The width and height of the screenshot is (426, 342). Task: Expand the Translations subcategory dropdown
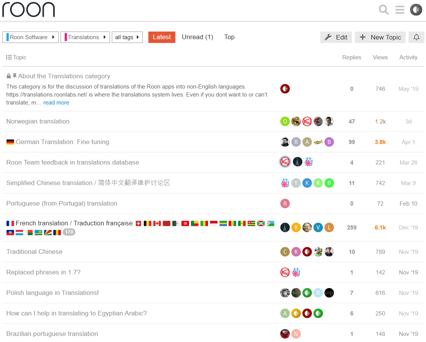coord(85,37)
